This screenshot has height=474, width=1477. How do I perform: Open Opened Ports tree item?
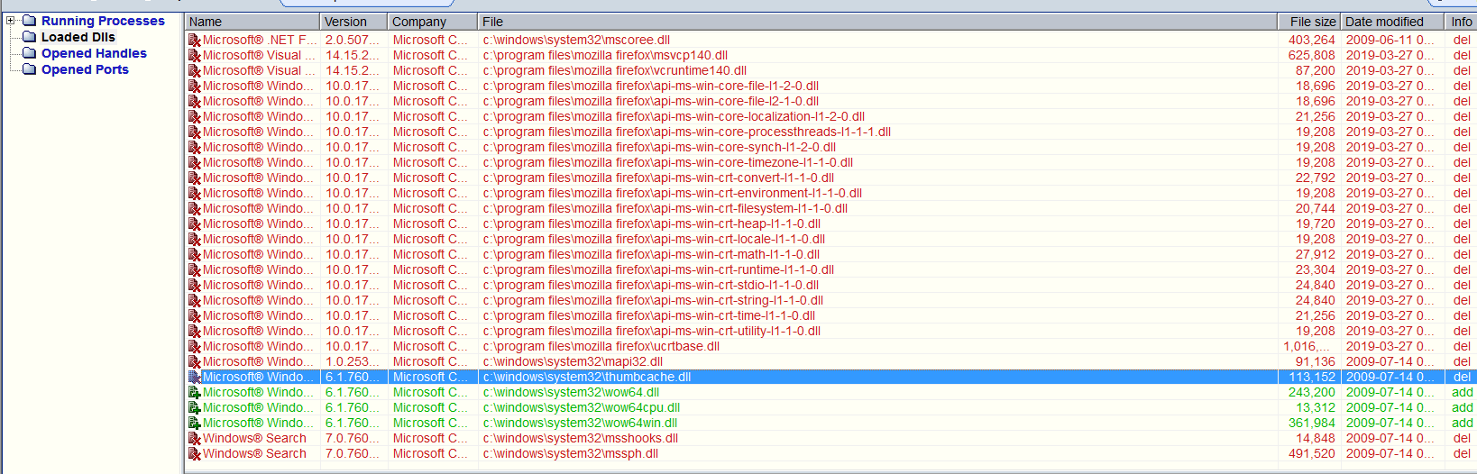tap(85, 69)
